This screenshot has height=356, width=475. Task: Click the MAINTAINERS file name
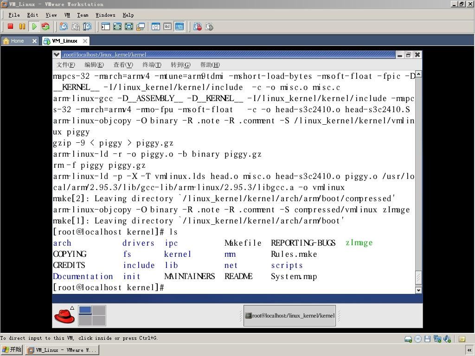(189, 276)
